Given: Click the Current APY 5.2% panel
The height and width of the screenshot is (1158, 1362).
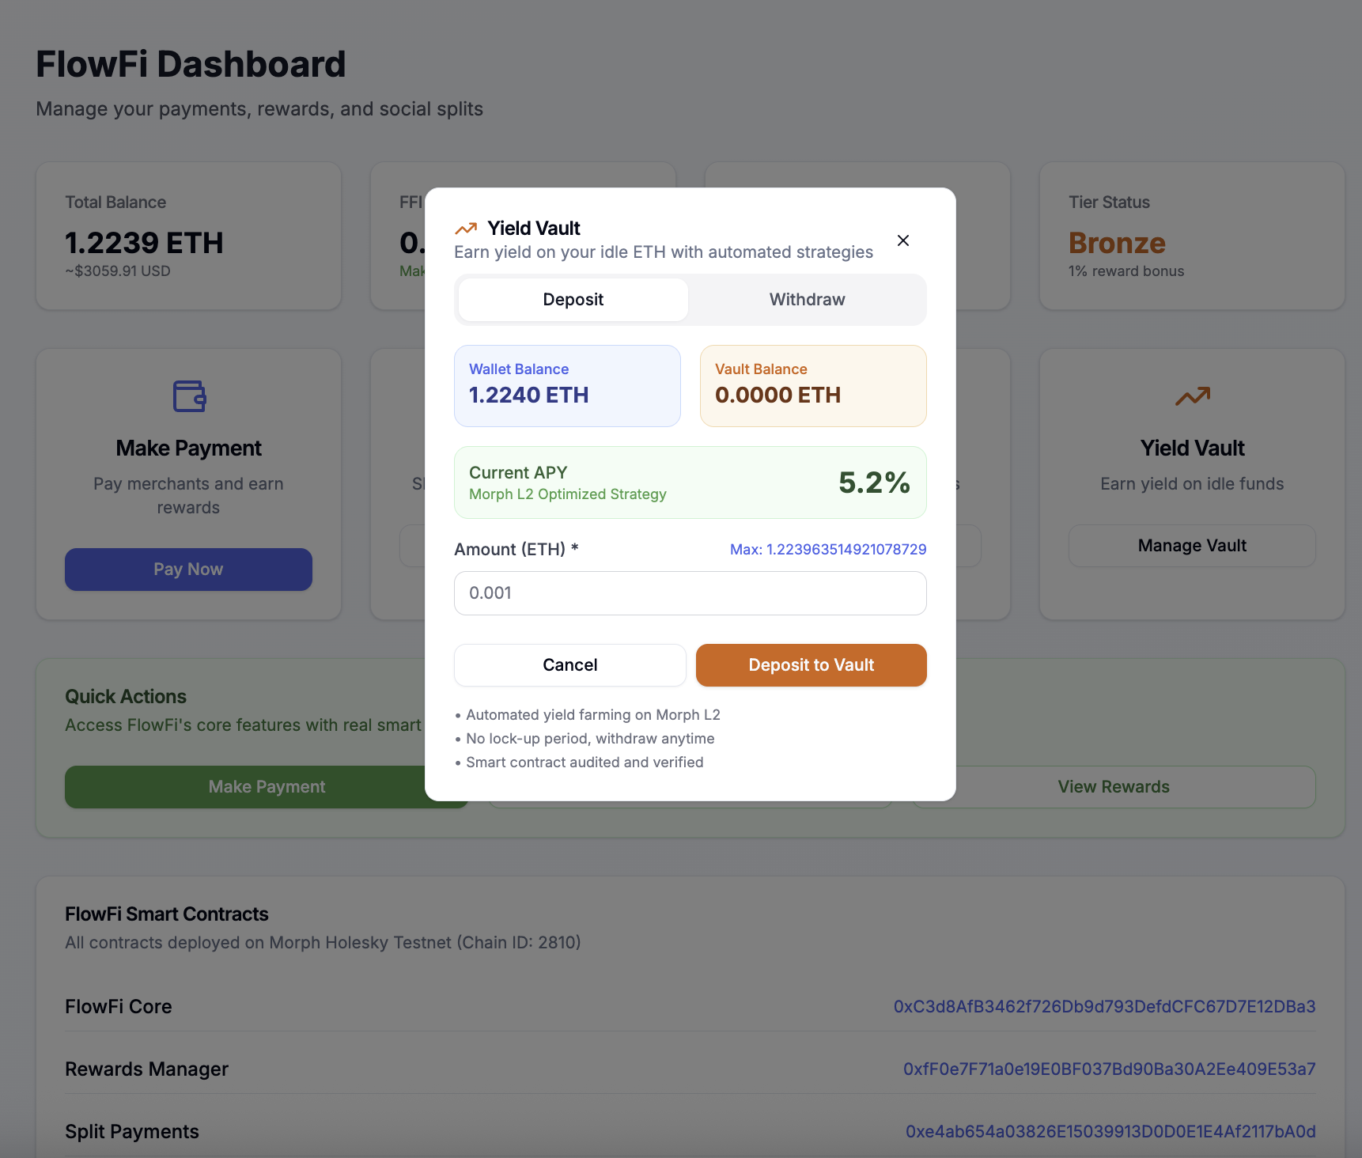Looking at the screenshot, I should point(690,482).
